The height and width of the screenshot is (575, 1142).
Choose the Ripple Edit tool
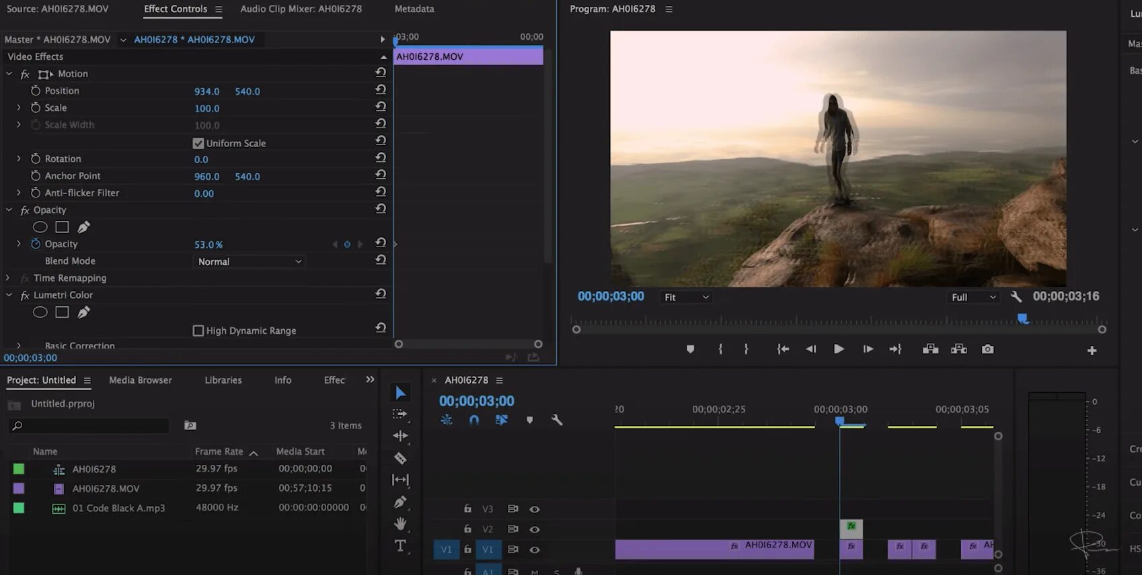click(x=400, y=436)
